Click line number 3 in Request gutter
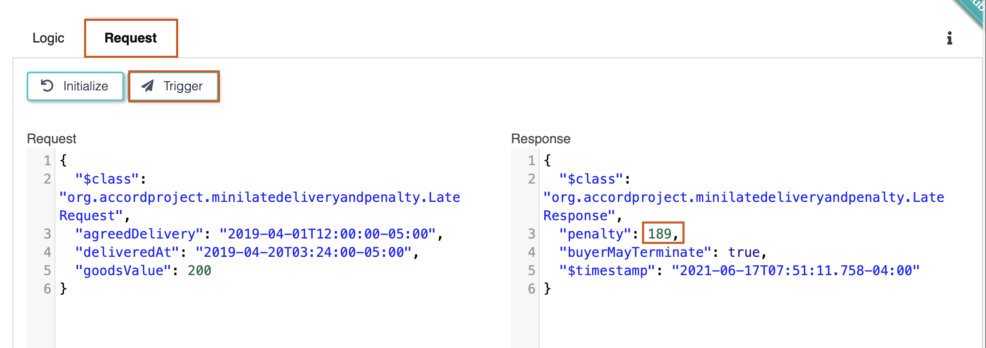 point(47,234)
